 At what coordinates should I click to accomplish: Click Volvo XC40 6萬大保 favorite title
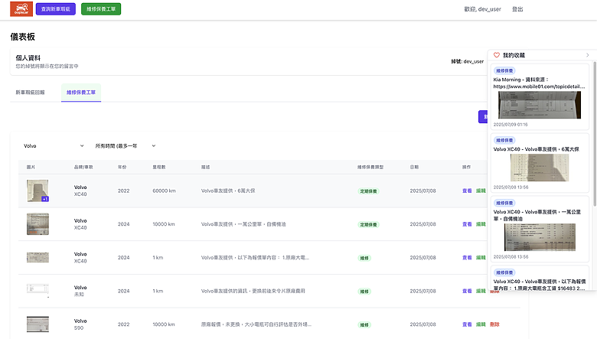536,149
